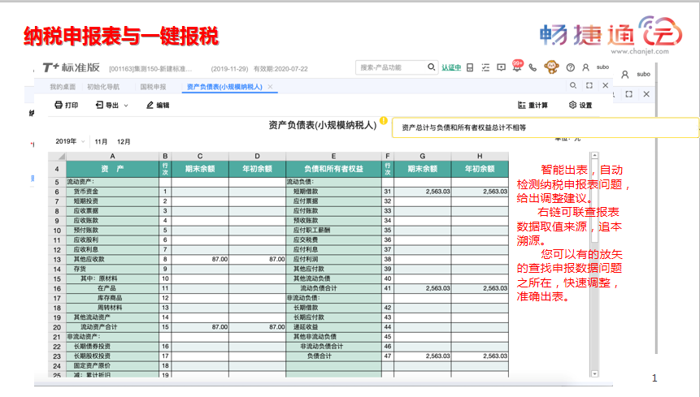Switch to the 国税申报 tab
The width and height of the screenshot is (700, 397).
pos(153,86)
